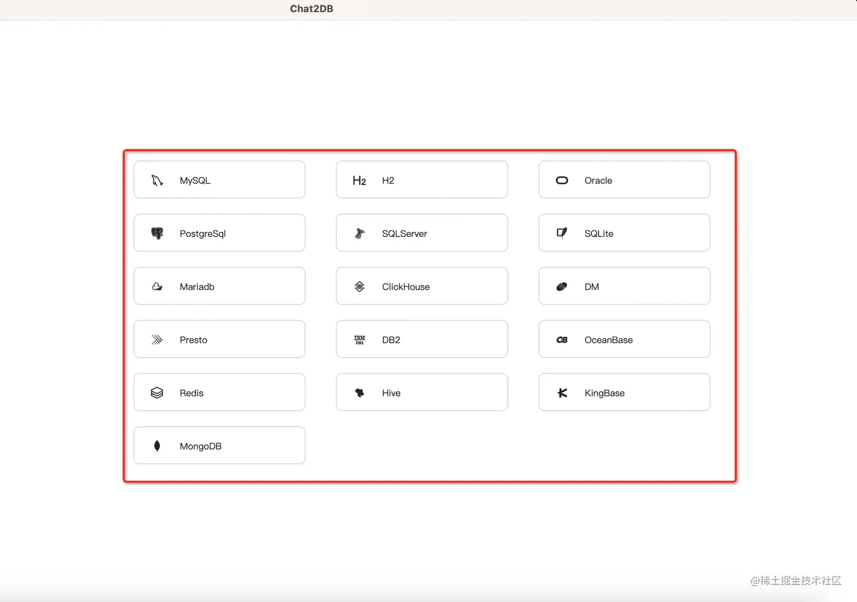Click the Mariadb seal icon

(157, 286)
